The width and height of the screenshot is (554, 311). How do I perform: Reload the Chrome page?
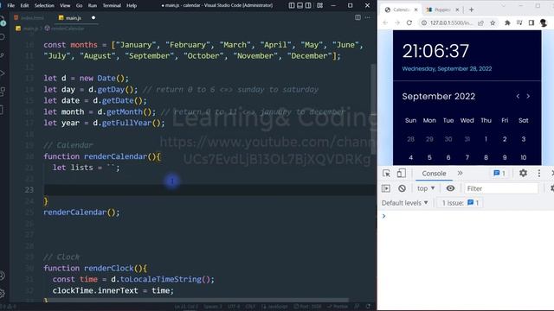(409, 22)
